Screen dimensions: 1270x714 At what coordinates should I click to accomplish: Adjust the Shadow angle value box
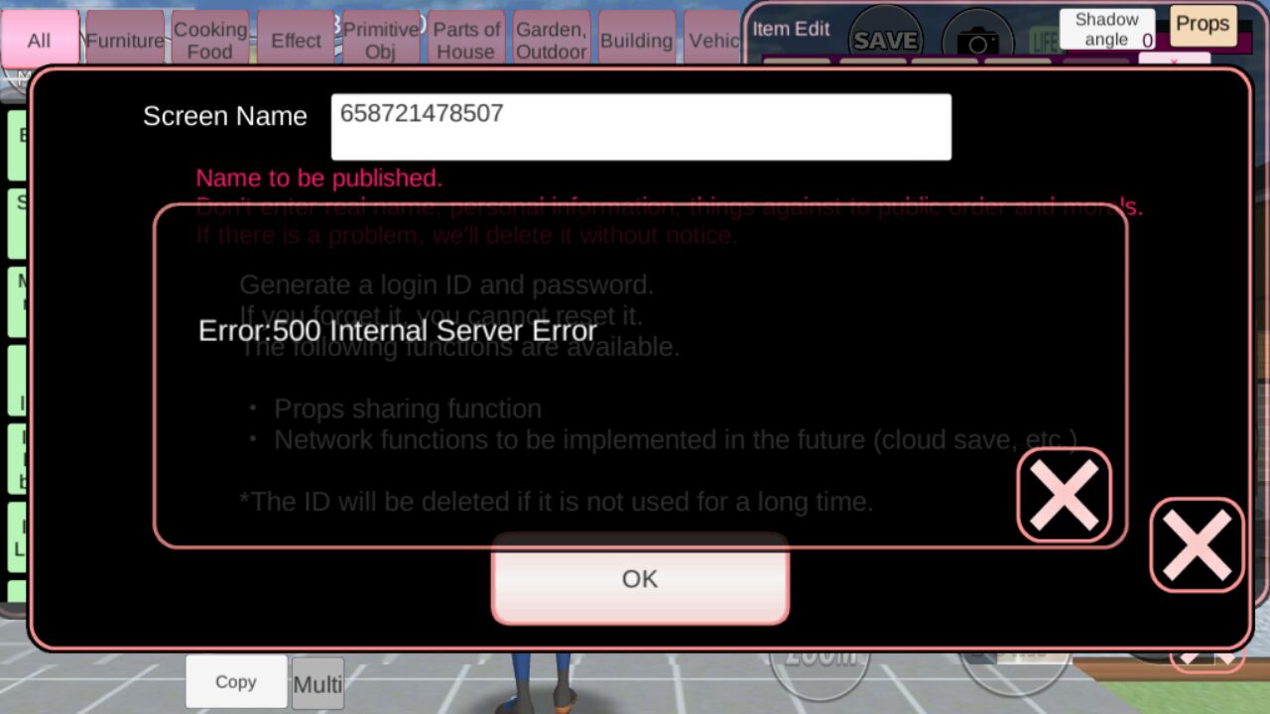(x=1107, y=29)
